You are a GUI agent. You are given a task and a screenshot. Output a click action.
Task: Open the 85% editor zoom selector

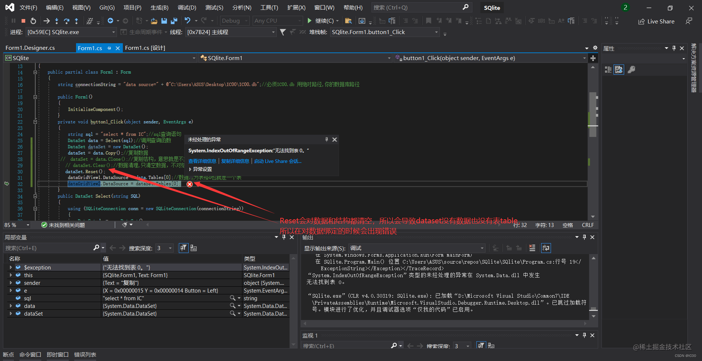16,225
